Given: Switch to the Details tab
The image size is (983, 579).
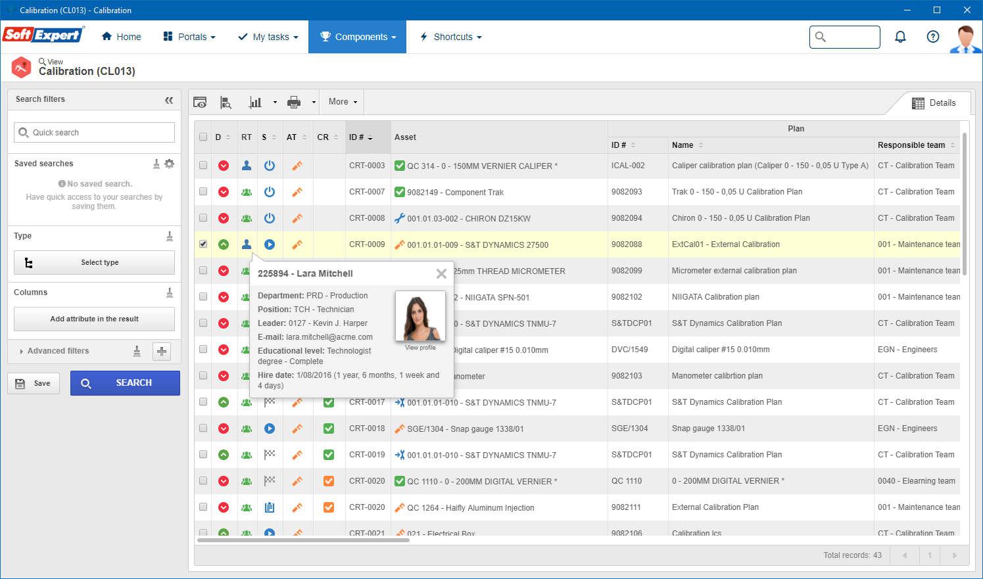Looking at the screenshot, I should 934,103.
